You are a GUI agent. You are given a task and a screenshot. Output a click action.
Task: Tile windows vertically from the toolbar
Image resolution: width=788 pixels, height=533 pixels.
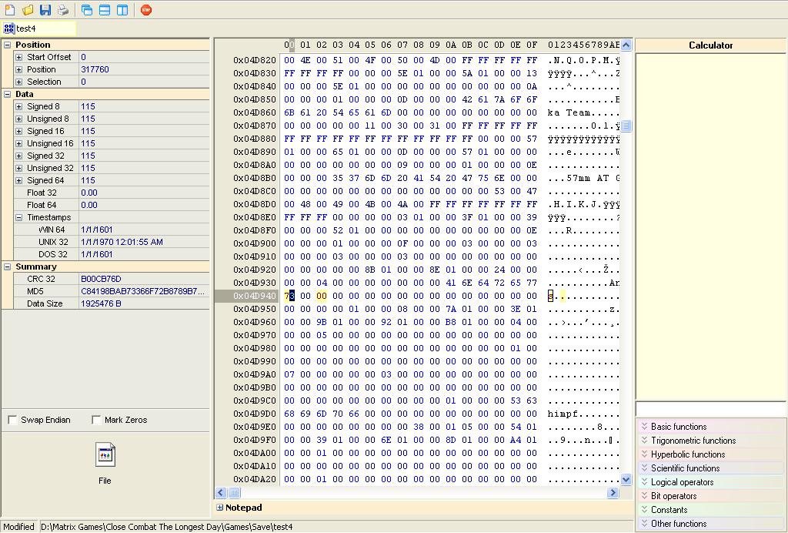click(x=122, y=9)
